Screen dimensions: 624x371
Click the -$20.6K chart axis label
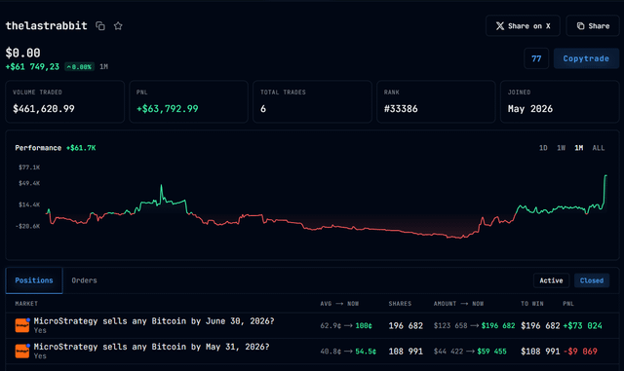click(x=28, y=226)
